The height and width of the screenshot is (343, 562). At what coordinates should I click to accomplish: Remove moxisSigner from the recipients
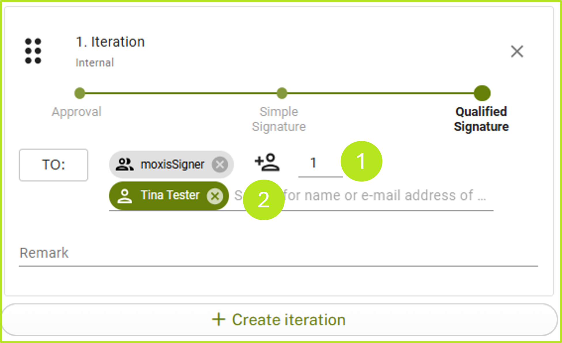pyautogui.click(x=220, y=164)
